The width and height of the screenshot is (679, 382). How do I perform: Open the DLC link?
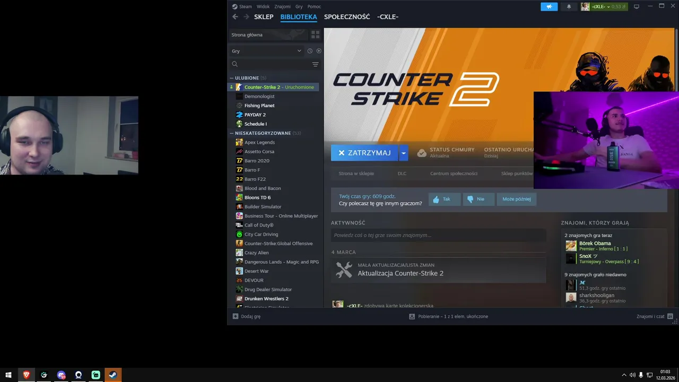[402, 173]
